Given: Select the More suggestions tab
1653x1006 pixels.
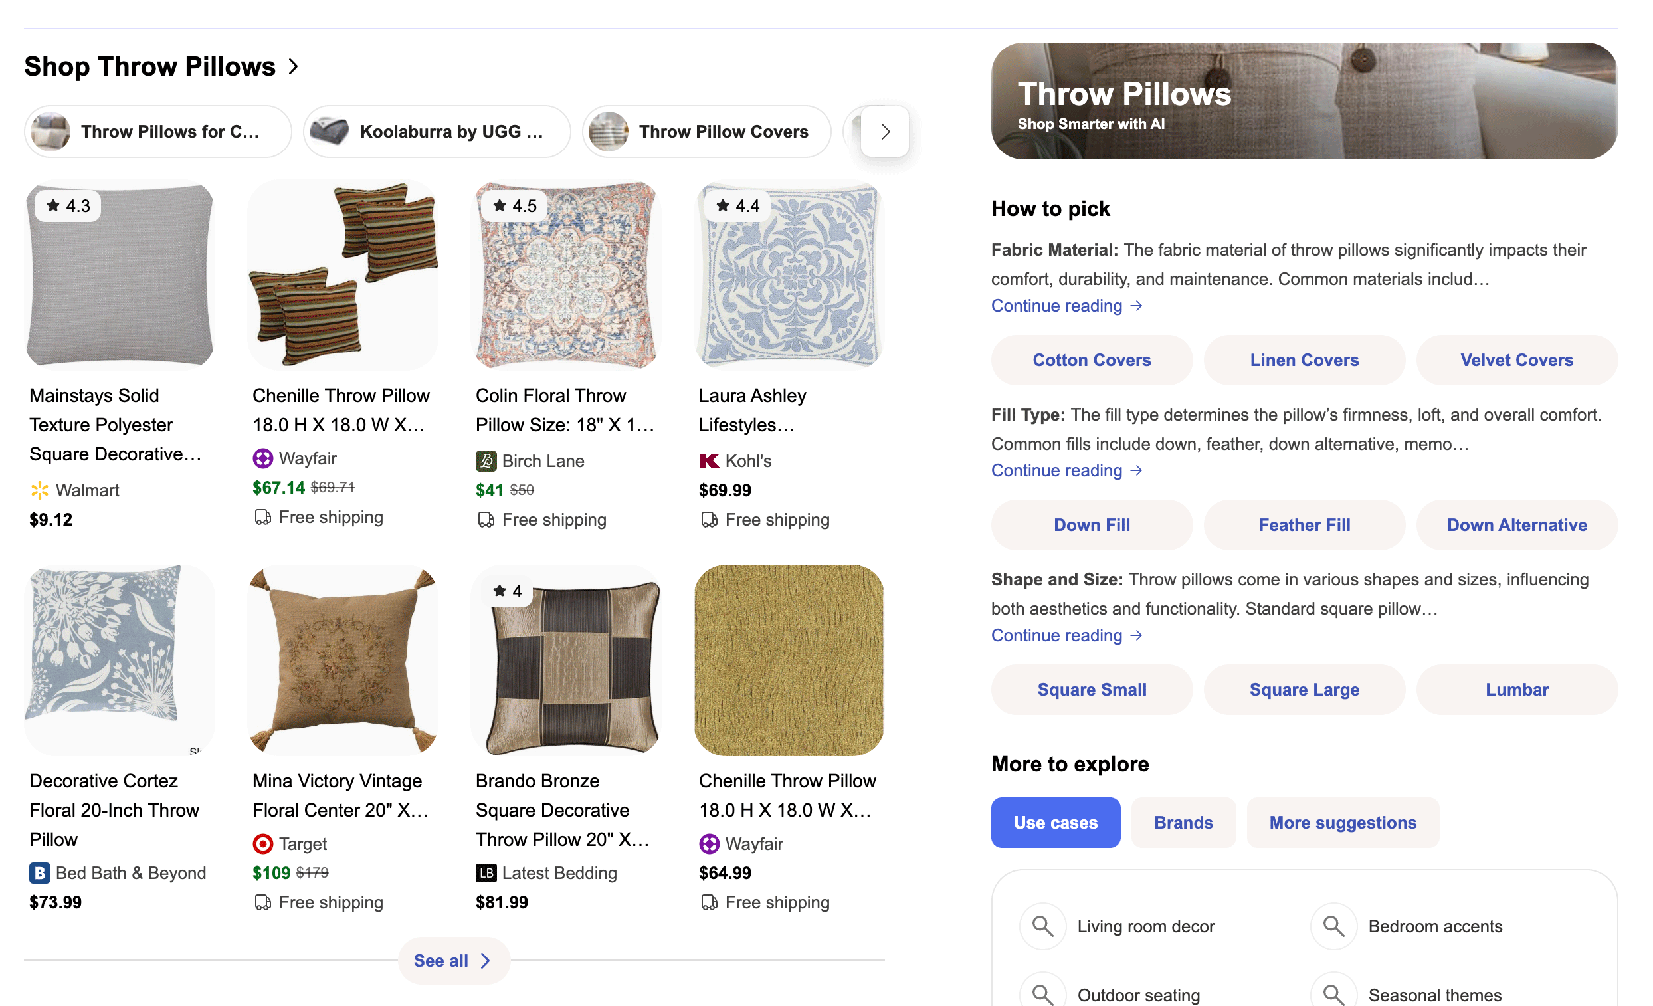Looking at the screenshot, I should click(1343, 823).
